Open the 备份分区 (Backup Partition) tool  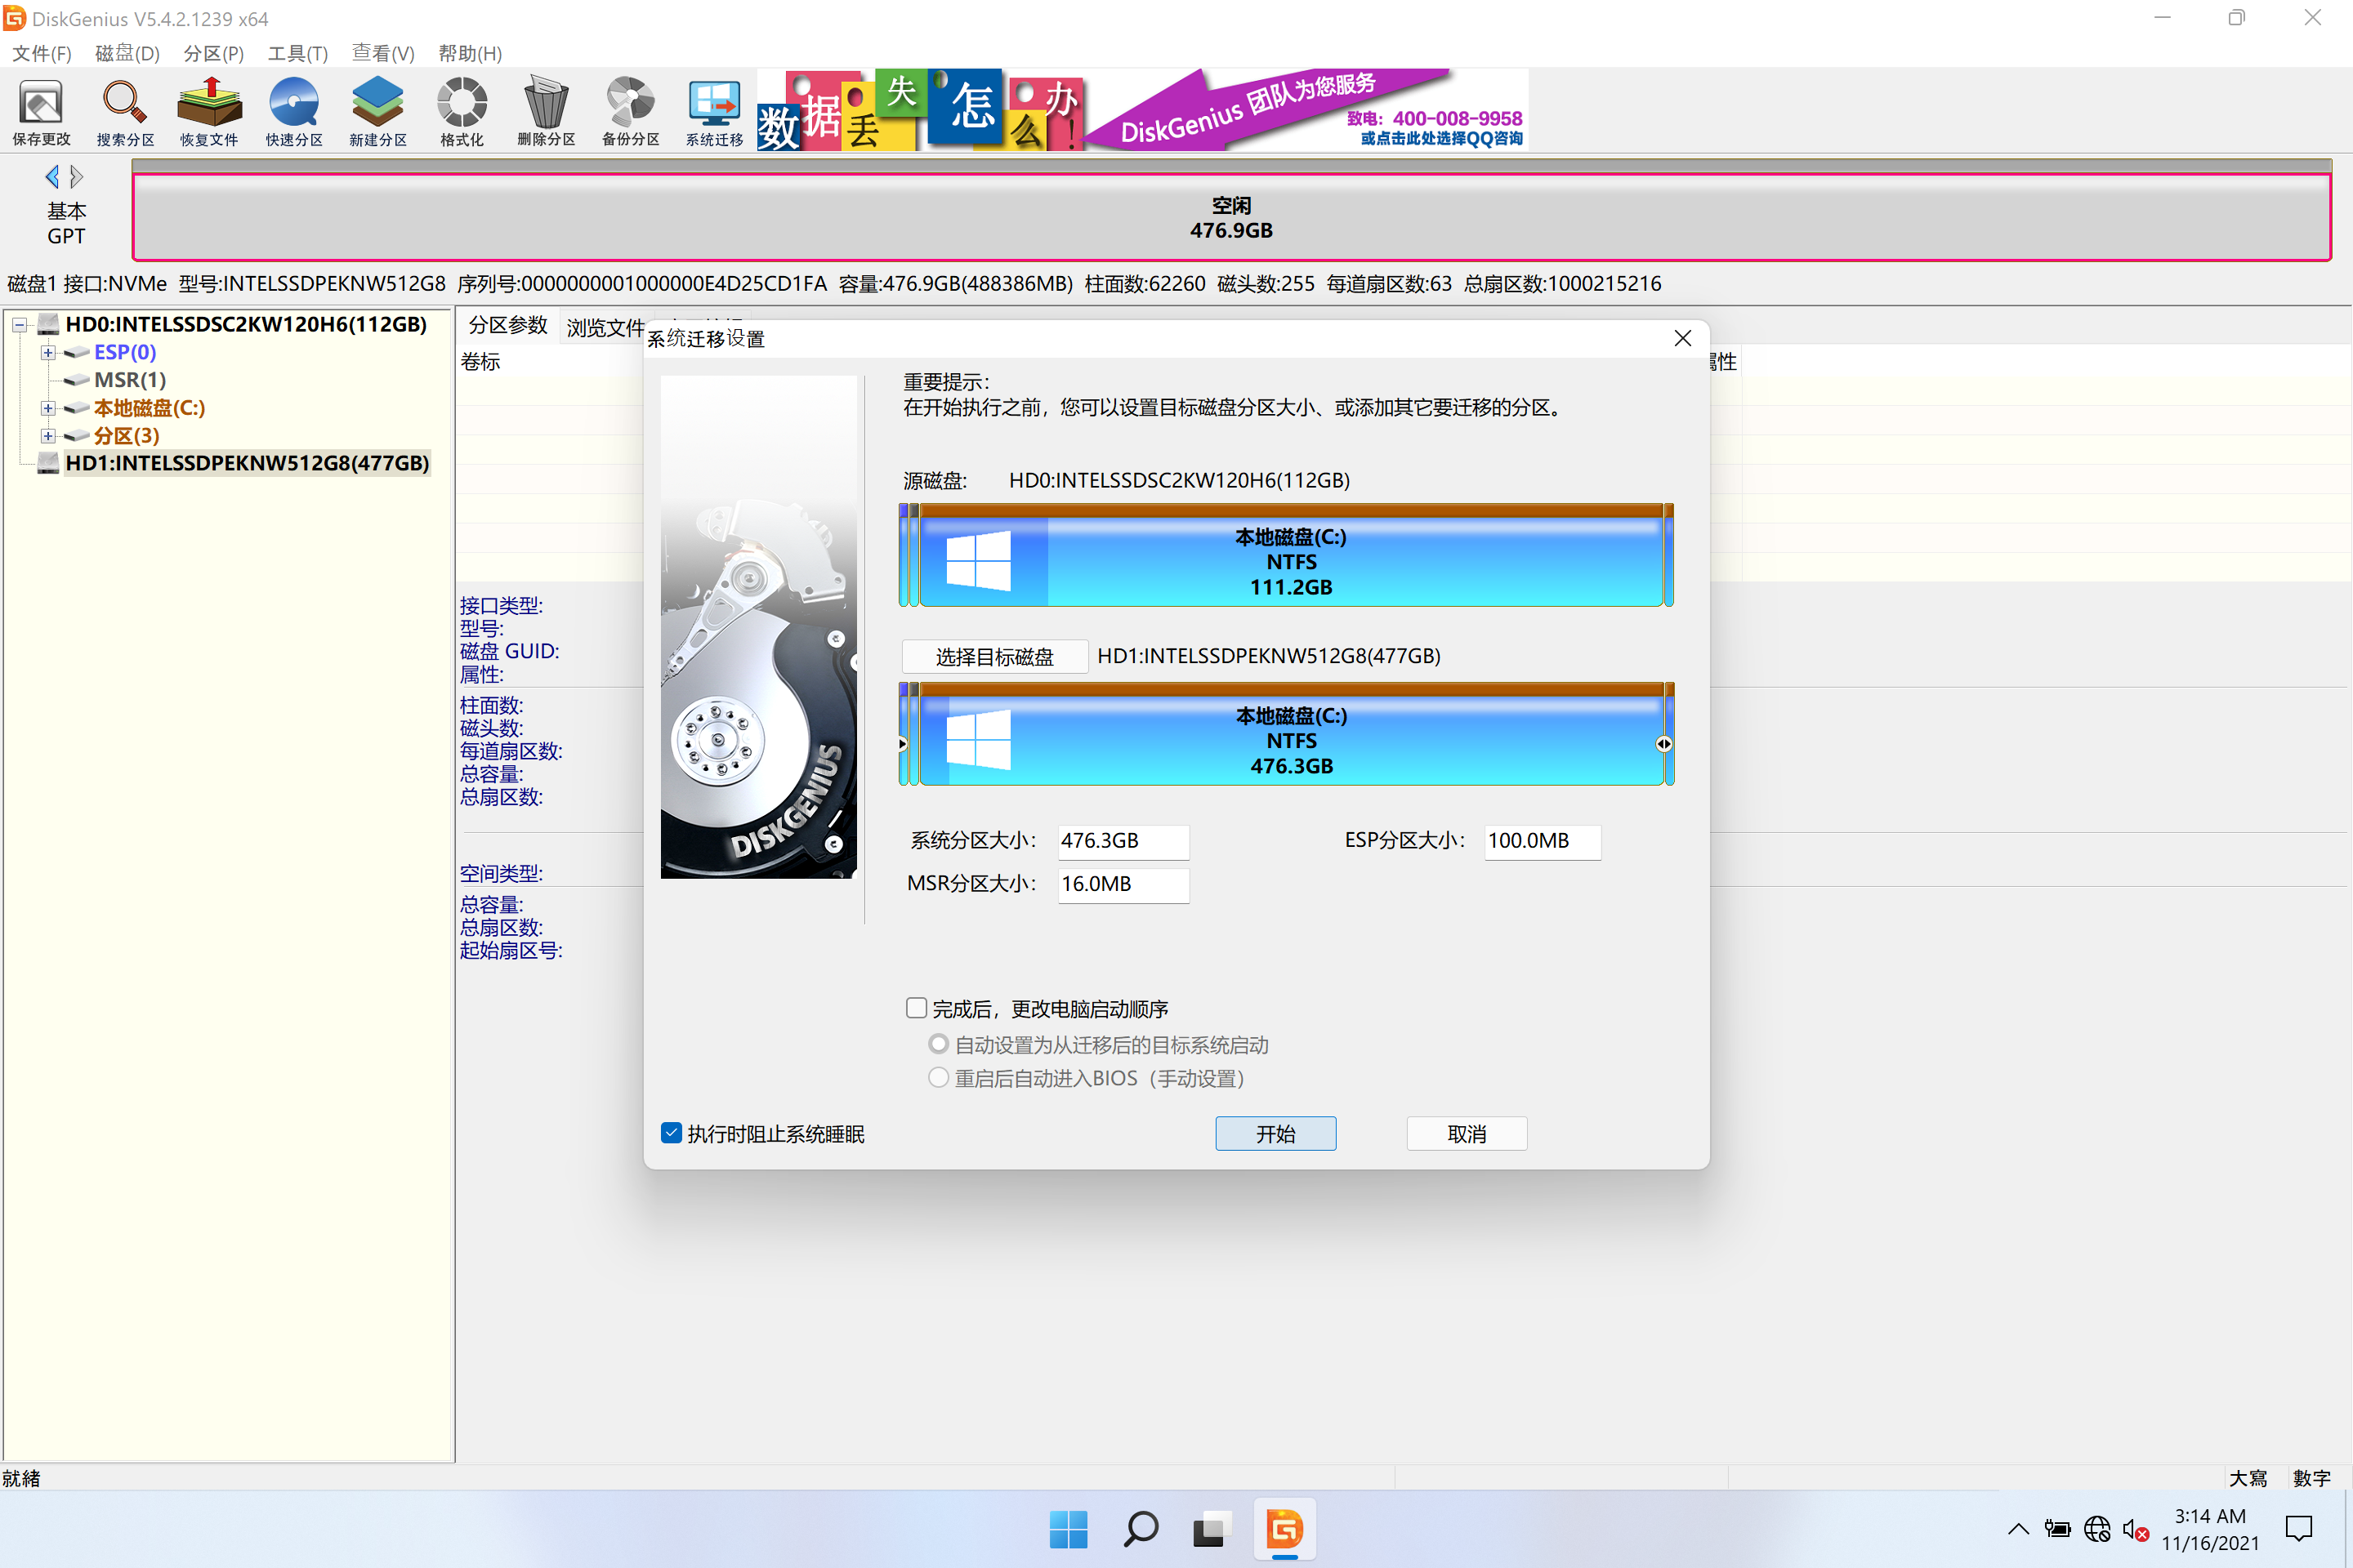(x=630, y=111)
